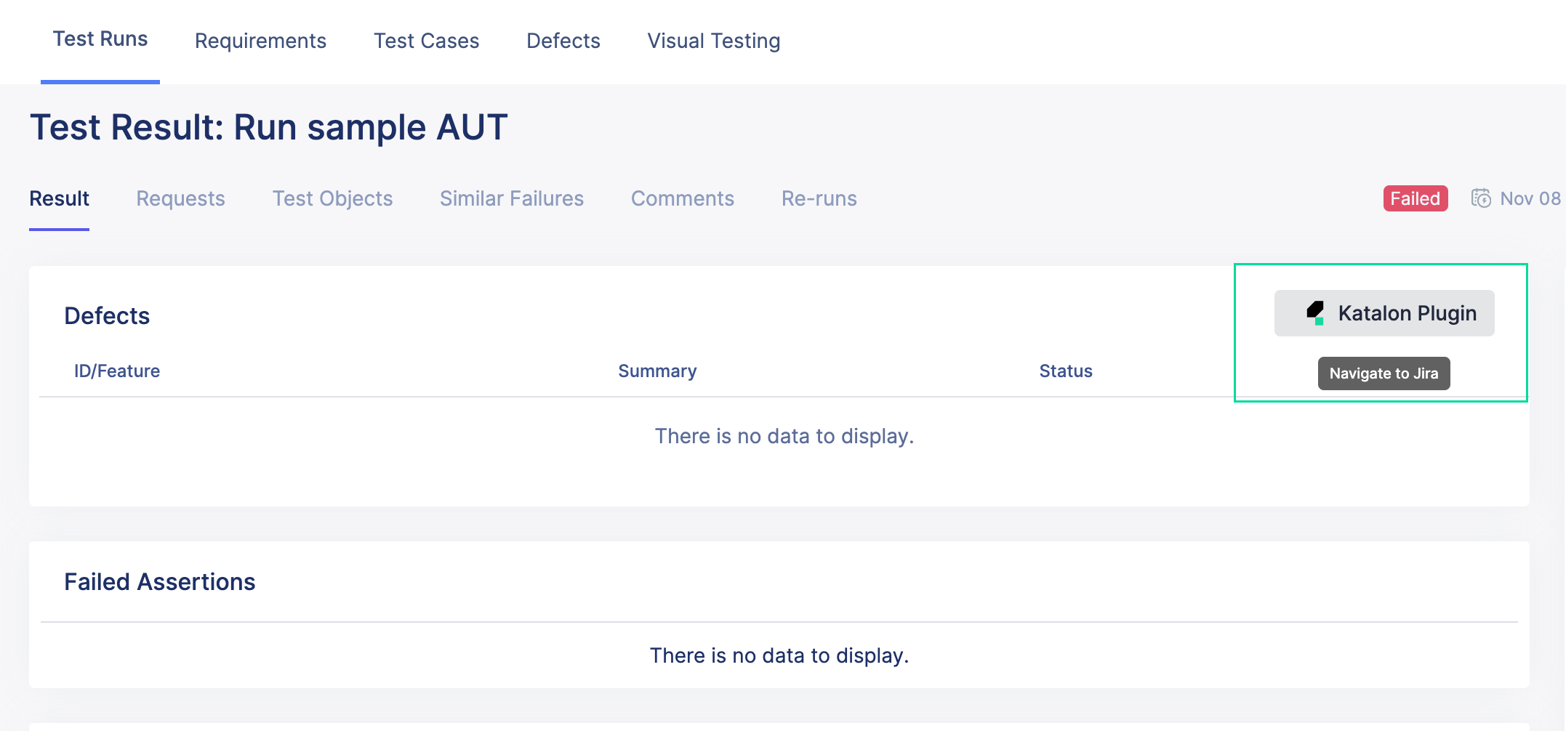Viewport: 1566px width, 731px height.
Task: Click the Status column header
Action: pos(1066,371)
